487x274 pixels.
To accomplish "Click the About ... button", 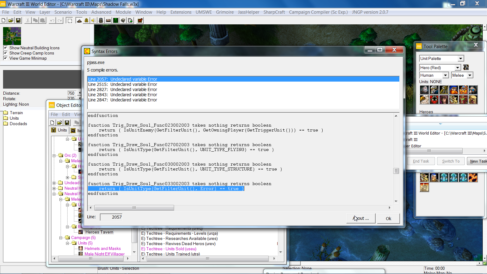I will tap(361, 218).
